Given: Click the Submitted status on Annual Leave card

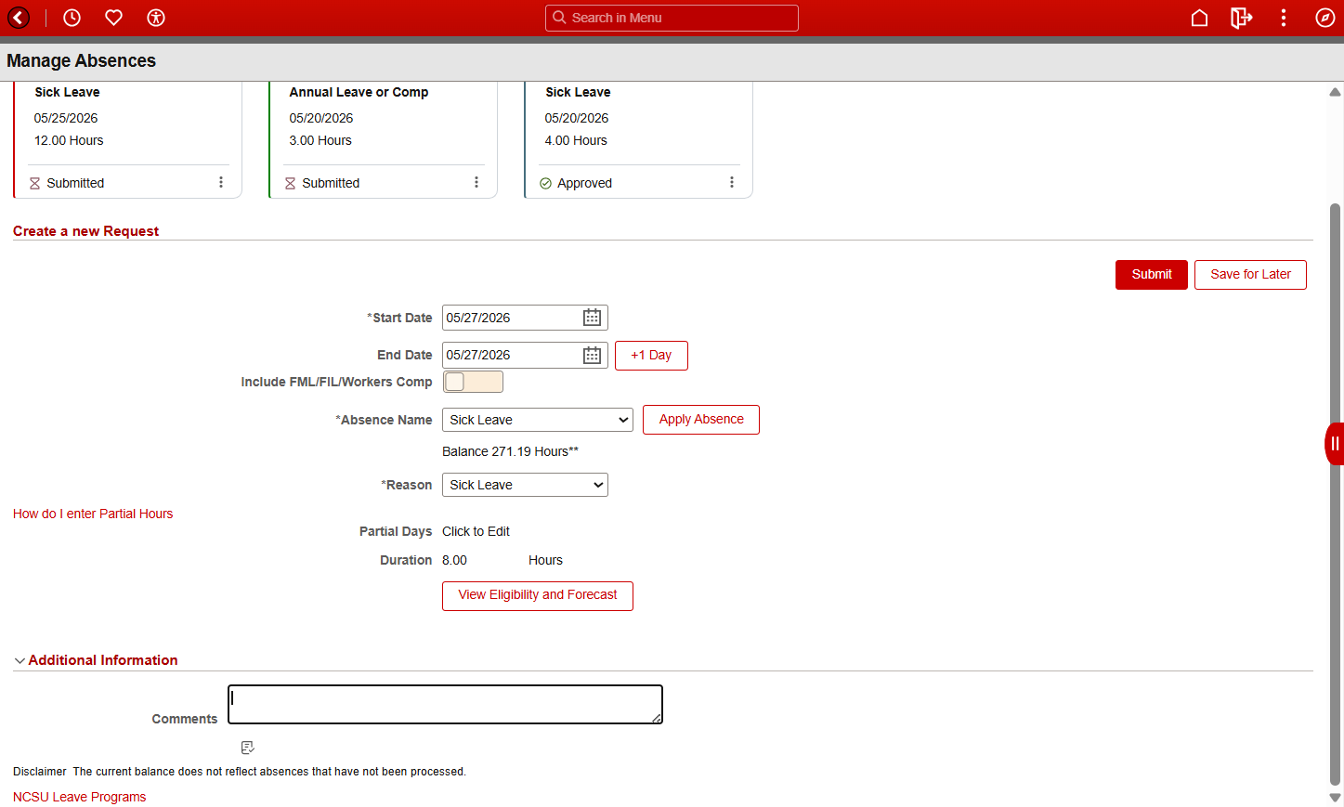Looking at the screenshot, I should click(331, 183).
